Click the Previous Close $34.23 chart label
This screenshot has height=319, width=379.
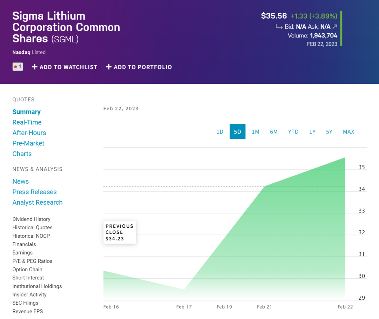coord(120,232)
